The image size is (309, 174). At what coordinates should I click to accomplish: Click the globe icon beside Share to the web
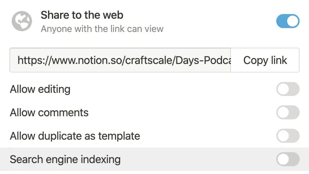tap(22, 21)
